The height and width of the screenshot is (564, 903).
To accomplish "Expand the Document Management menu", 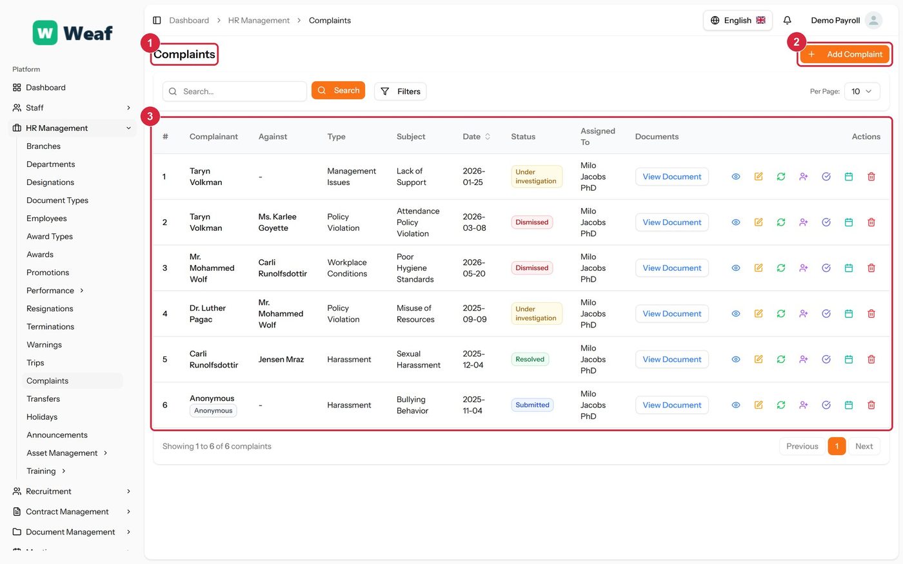I will pos(72,532).
